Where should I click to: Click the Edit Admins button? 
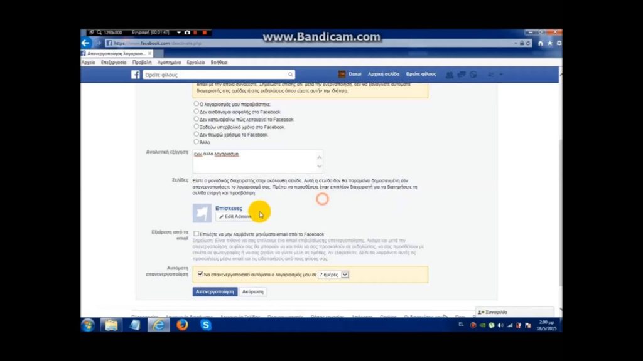point(235,216)
